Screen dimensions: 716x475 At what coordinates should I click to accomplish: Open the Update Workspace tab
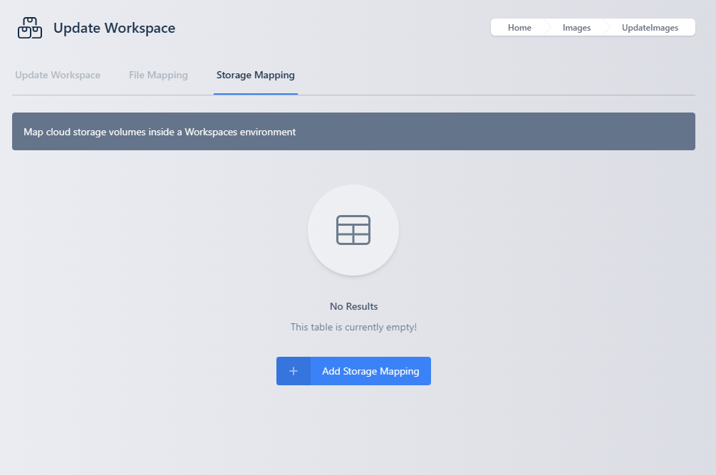(x=58, y=75)
